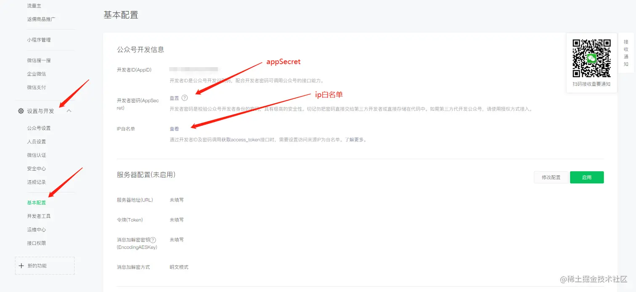Open 接口权限 in the sidebar
The image size is (636, 292).
[37, 243]
